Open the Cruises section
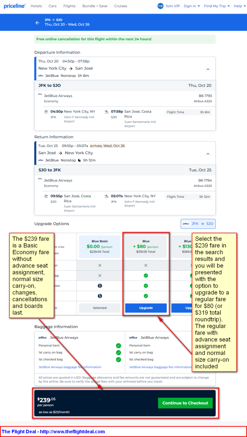The width and height of the screenshot is (247, 437). pos(121,6)
